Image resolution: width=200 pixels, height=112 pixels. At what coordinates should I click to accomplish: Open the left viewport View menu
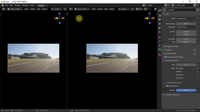26,9
